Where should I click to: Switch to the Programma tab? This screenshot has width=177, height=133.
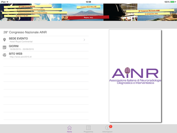tap(88, 129)
